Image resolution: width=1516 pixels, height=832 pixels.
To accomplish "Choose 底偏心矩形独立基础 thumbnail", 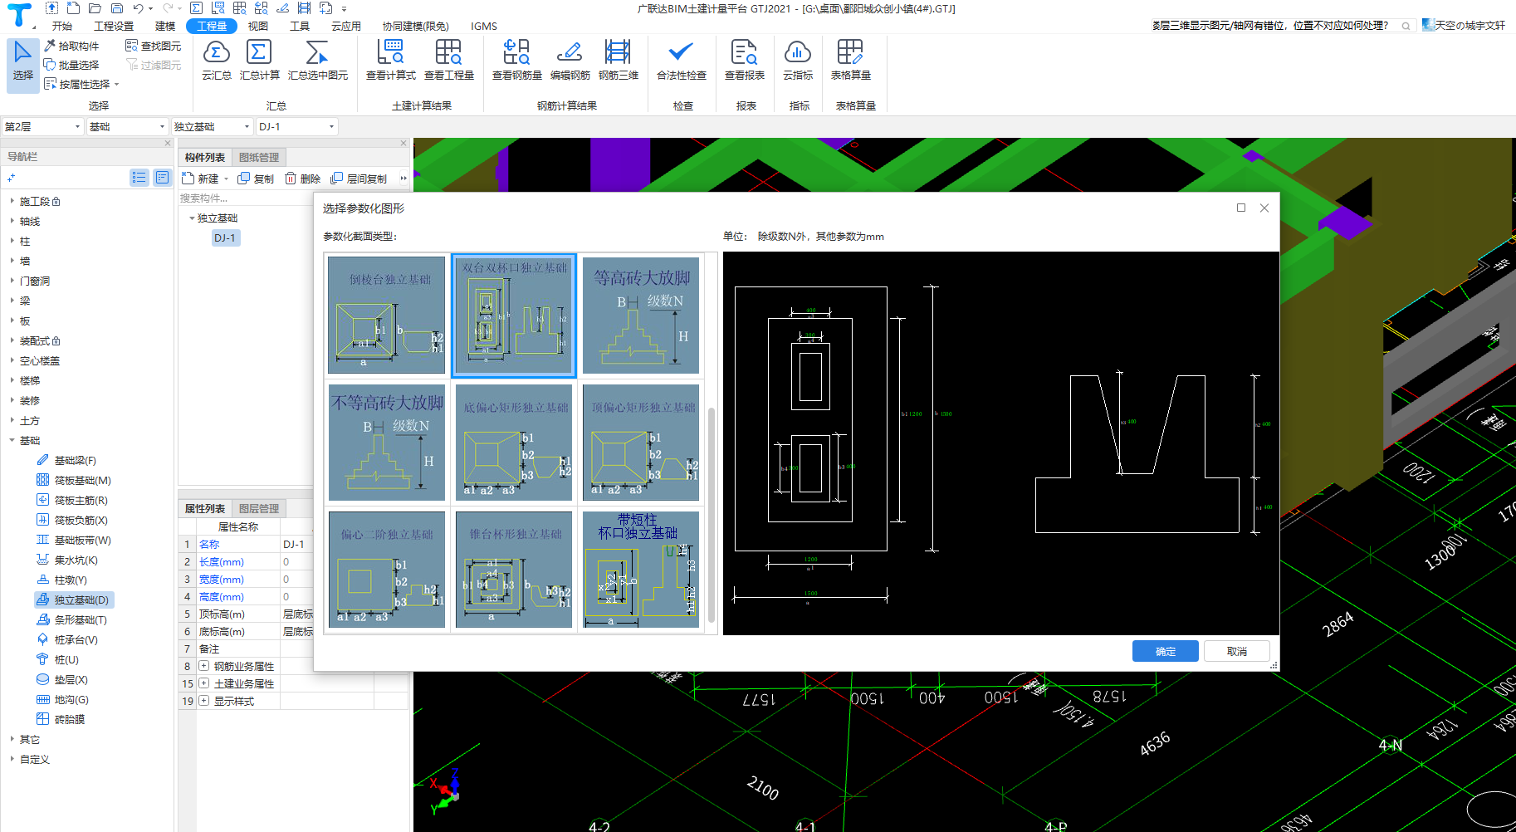I will point(514,443).
